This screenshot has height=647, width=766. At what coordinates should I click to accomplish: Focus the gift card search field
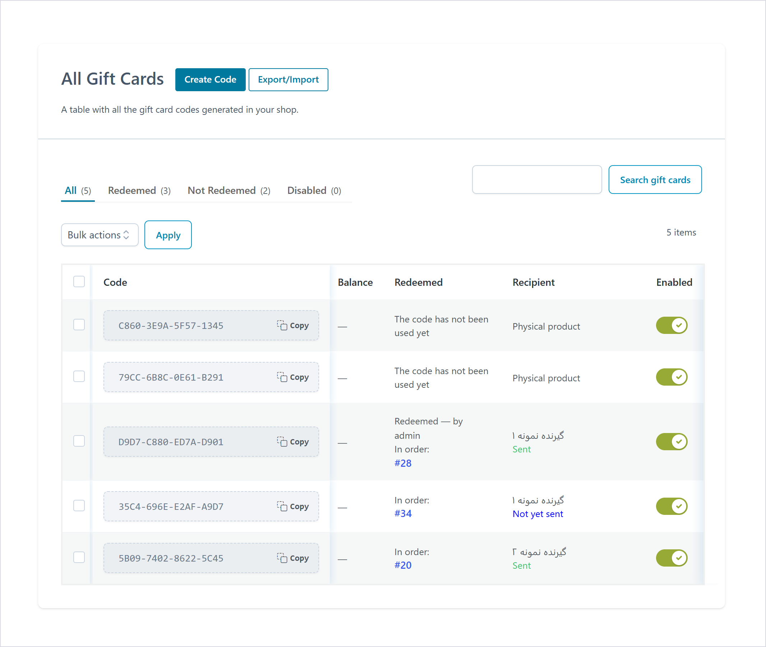point(537,180)
